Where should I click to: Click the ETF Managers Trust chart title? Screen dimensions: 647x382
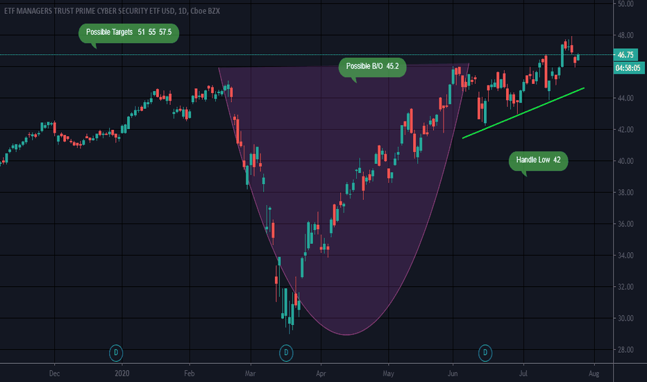[112, 11]
